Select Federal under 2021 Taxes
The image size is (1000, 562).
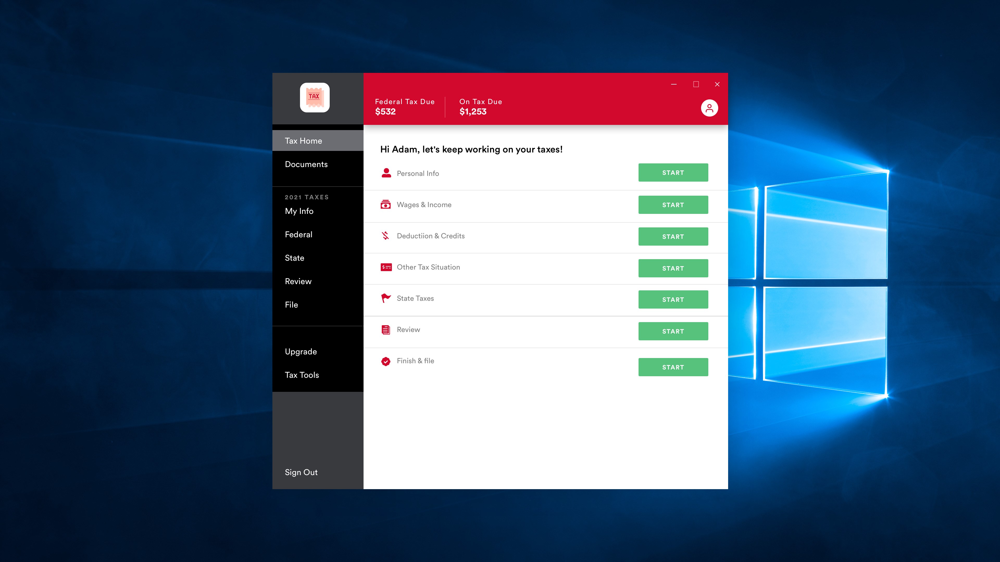298,234
